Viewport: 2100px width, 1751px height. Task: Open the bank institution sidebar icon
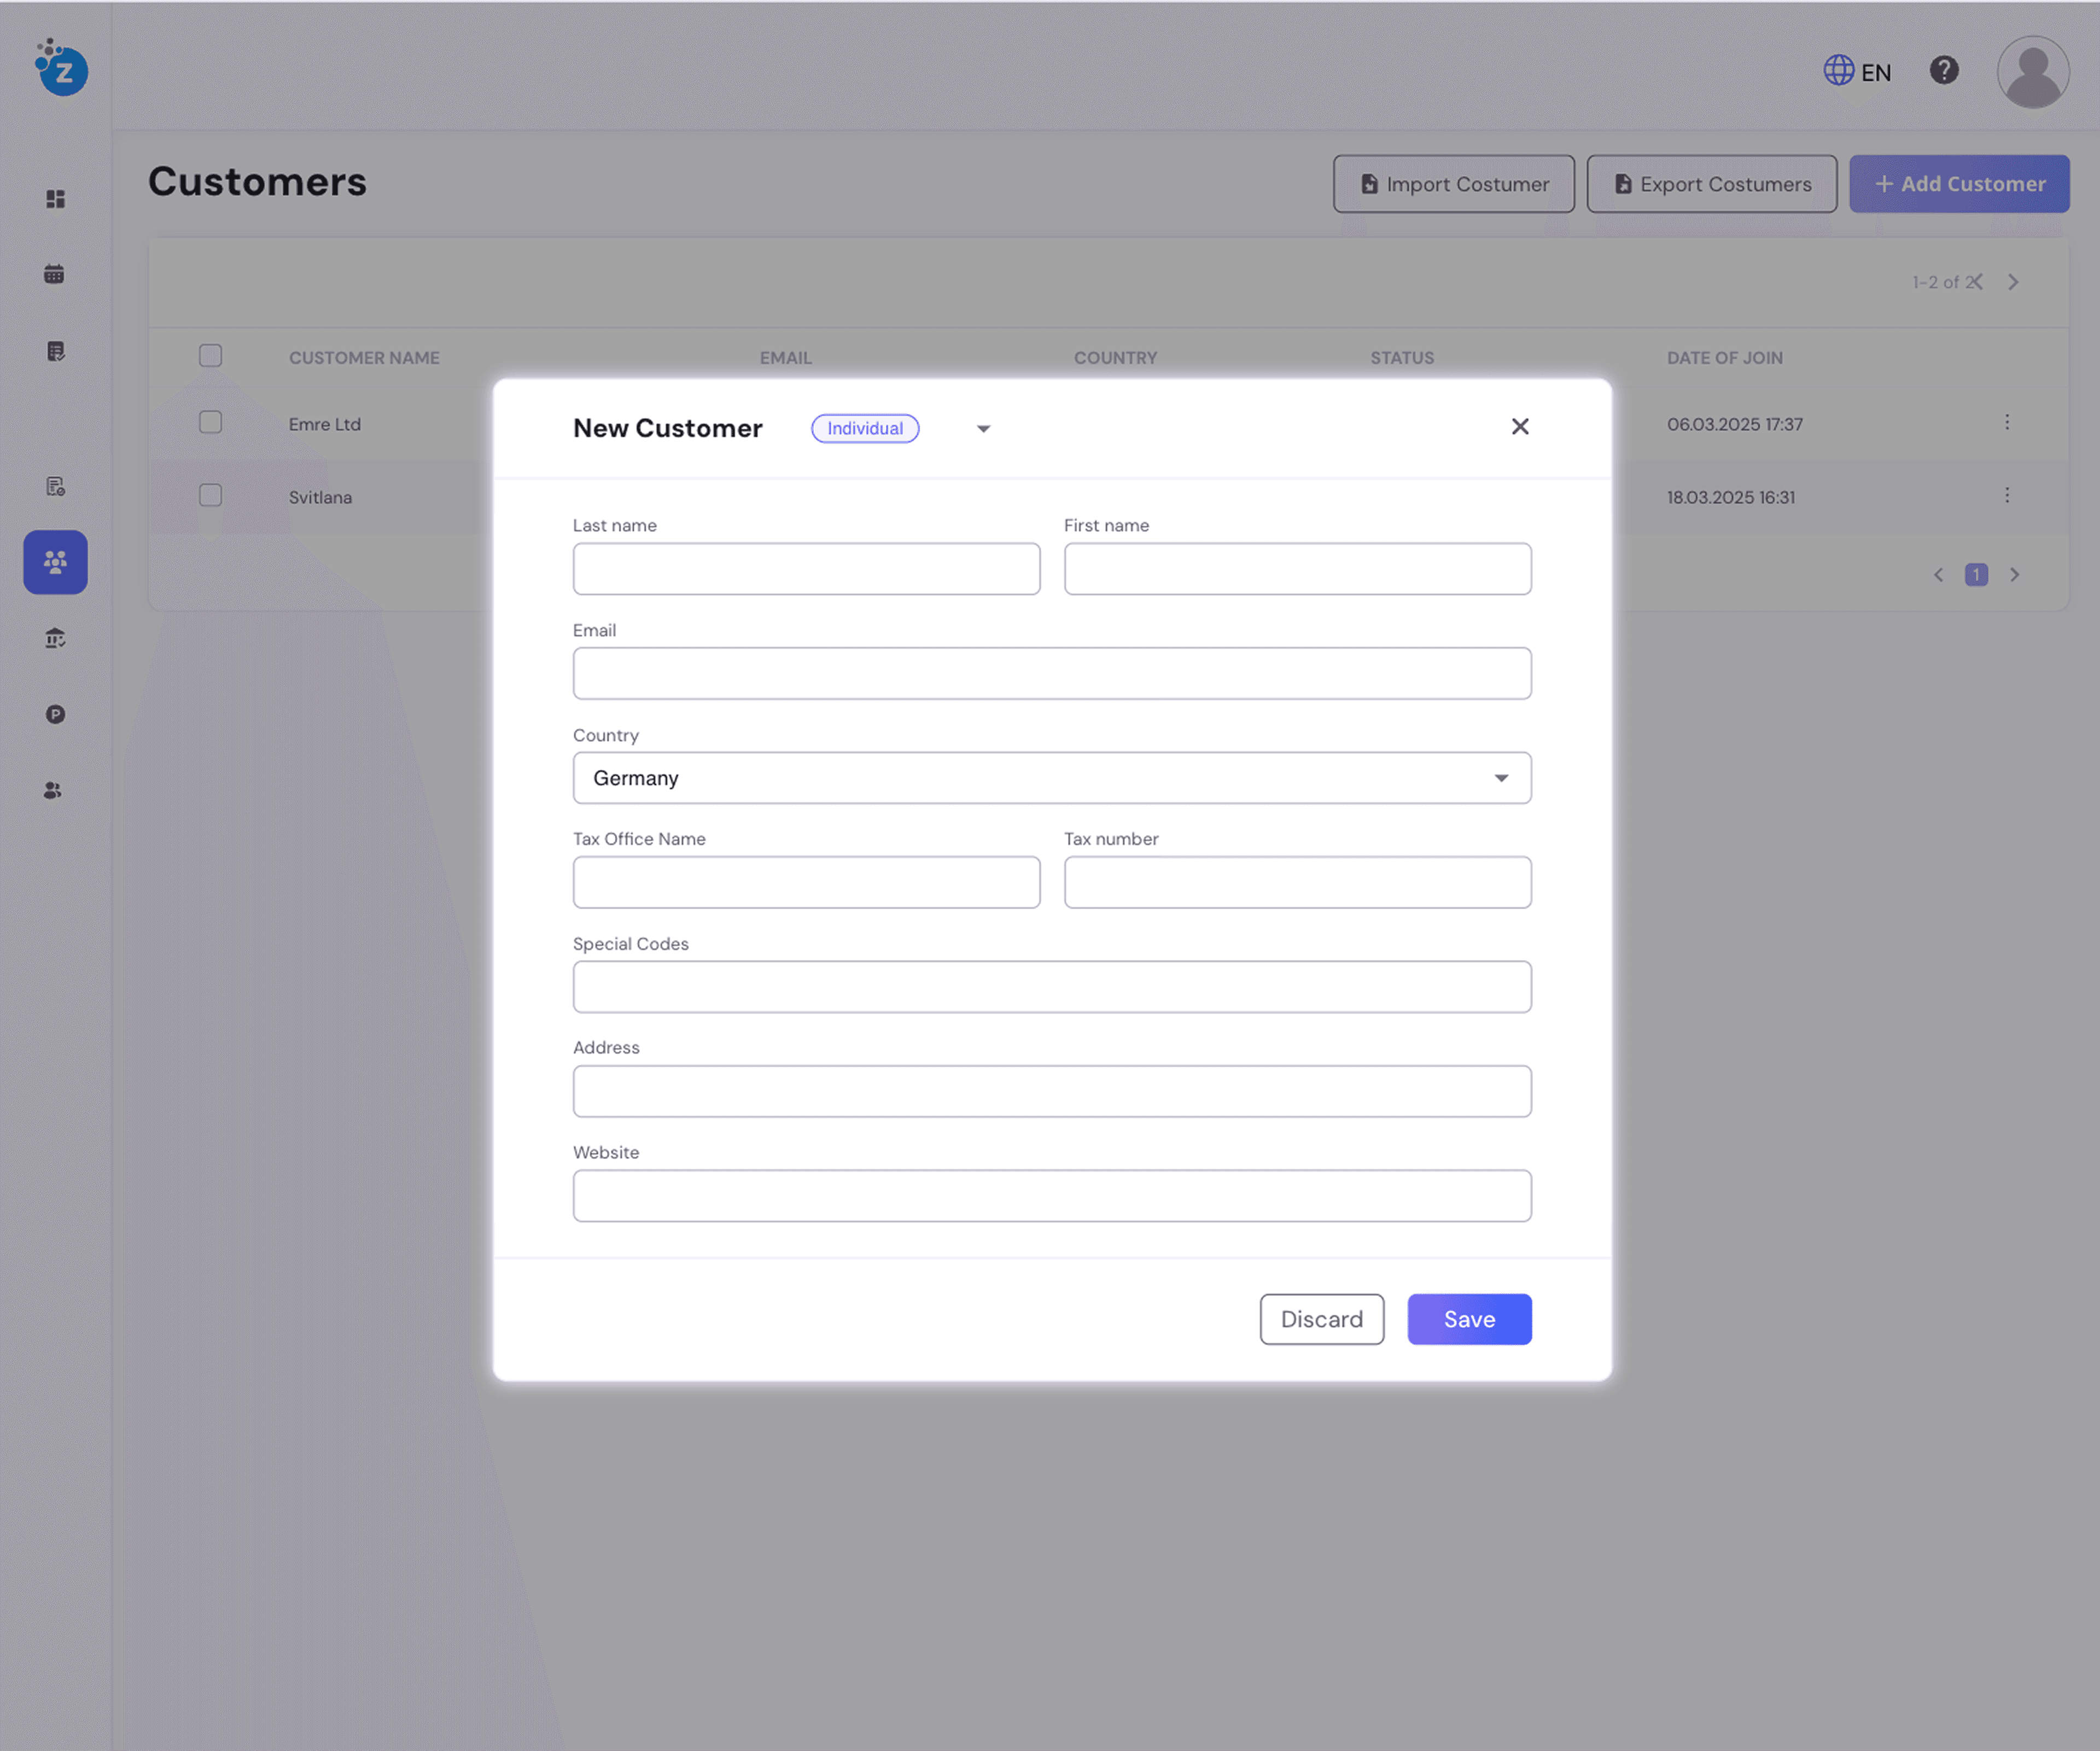point(55,637)
